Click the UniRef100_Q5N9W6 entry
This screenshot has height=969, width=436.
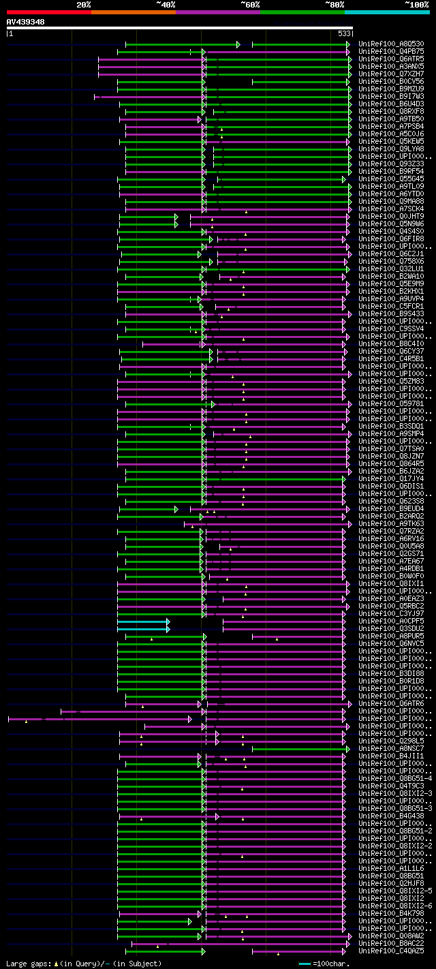(391, 224)
